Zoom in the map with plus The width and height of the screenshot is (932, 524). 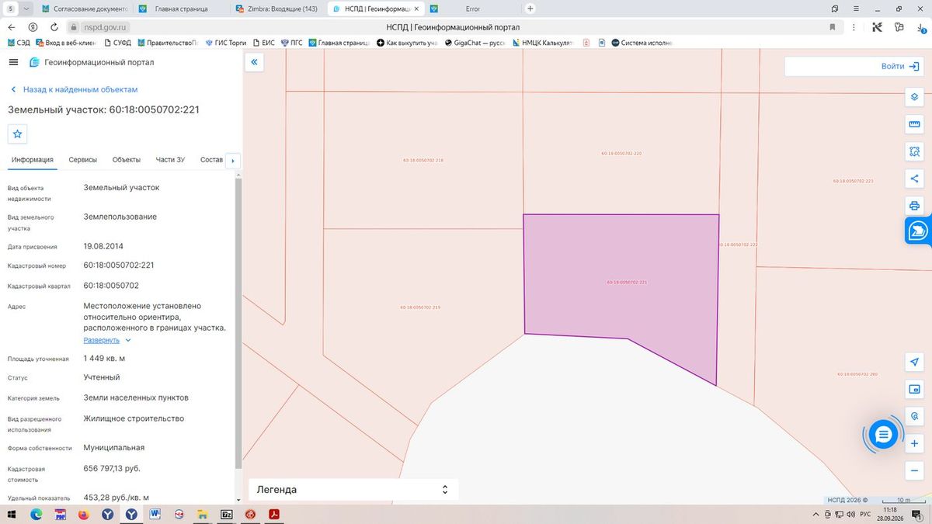914,444
